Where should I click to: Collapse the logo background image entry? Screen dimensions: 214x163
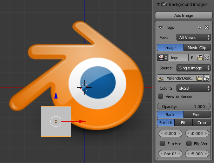[161, 27]
